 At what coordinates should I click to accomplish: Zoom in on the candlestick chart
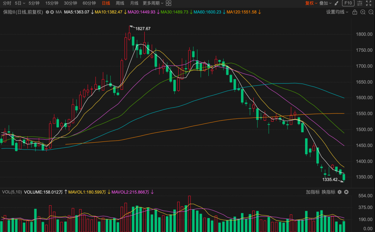coord(363,12)
